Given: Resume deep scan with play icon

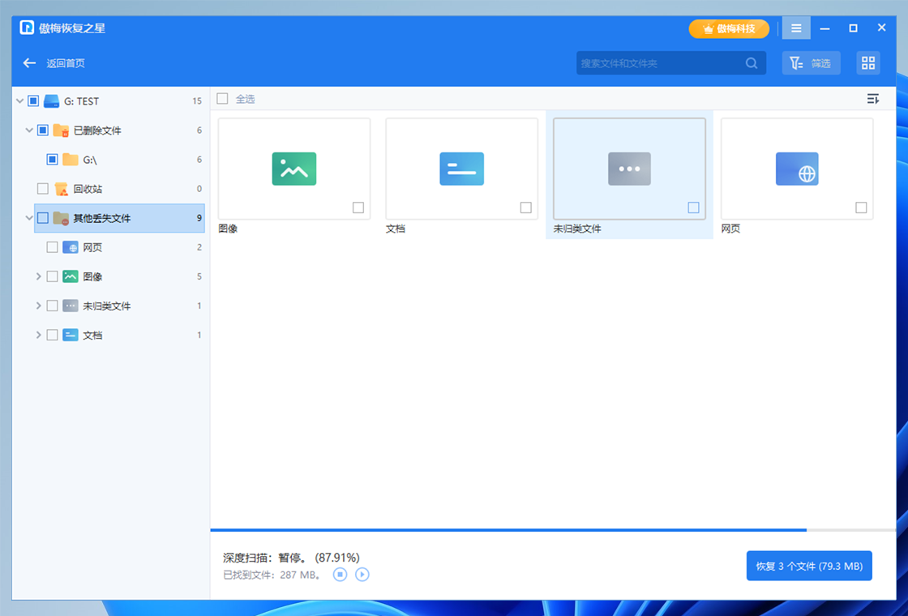Looking at the screenshot, I should (362, 575).
